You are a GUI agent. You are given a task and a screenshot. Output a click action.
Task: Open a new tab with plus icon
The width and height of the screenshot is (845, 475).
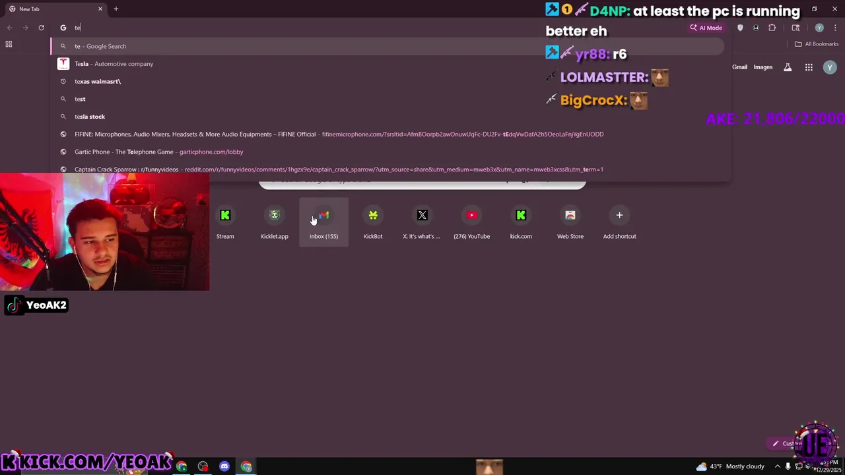point(116,9)
